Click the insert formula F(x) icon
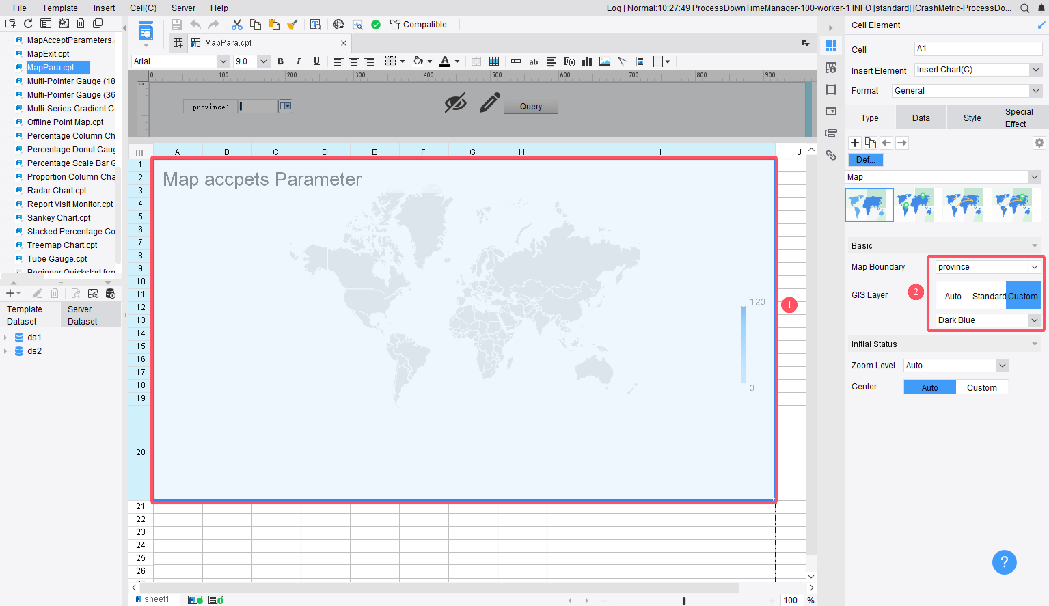The height and width of the screenshot is (606, 1049). 569,61
